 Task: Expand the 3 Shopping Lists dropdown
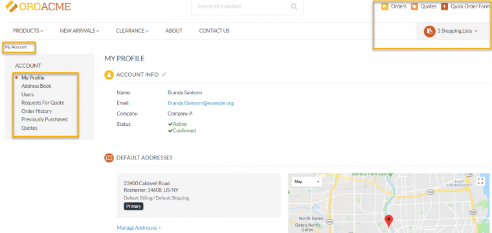(458, 31)
